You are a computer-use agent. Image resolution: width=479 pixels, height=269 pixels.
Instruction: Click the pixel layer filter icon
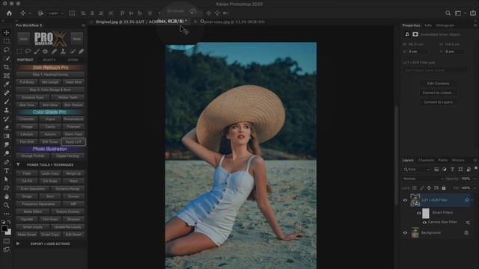(x=436, y=170)
